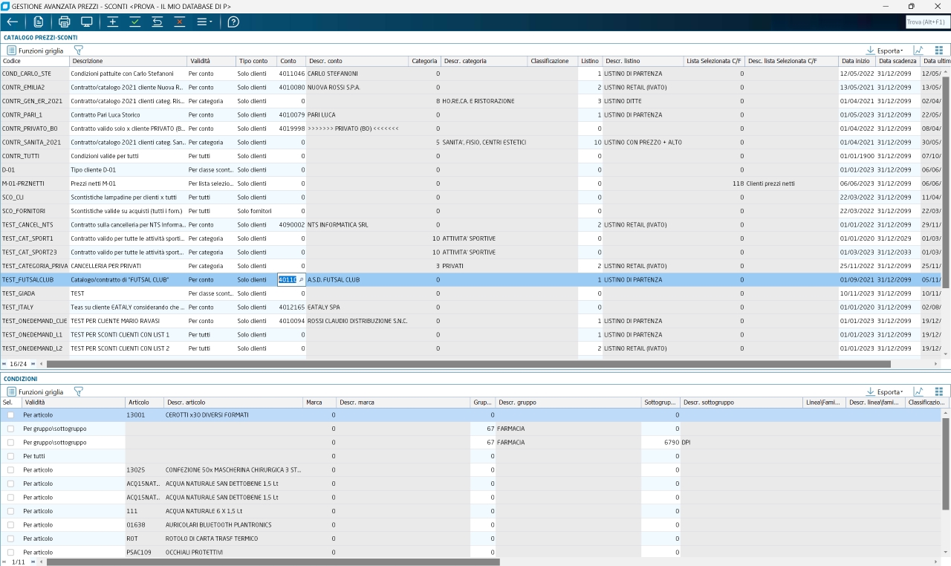
Task: Open the Esporta dropdown in the catalog grid
Action: tap(885, 51)
